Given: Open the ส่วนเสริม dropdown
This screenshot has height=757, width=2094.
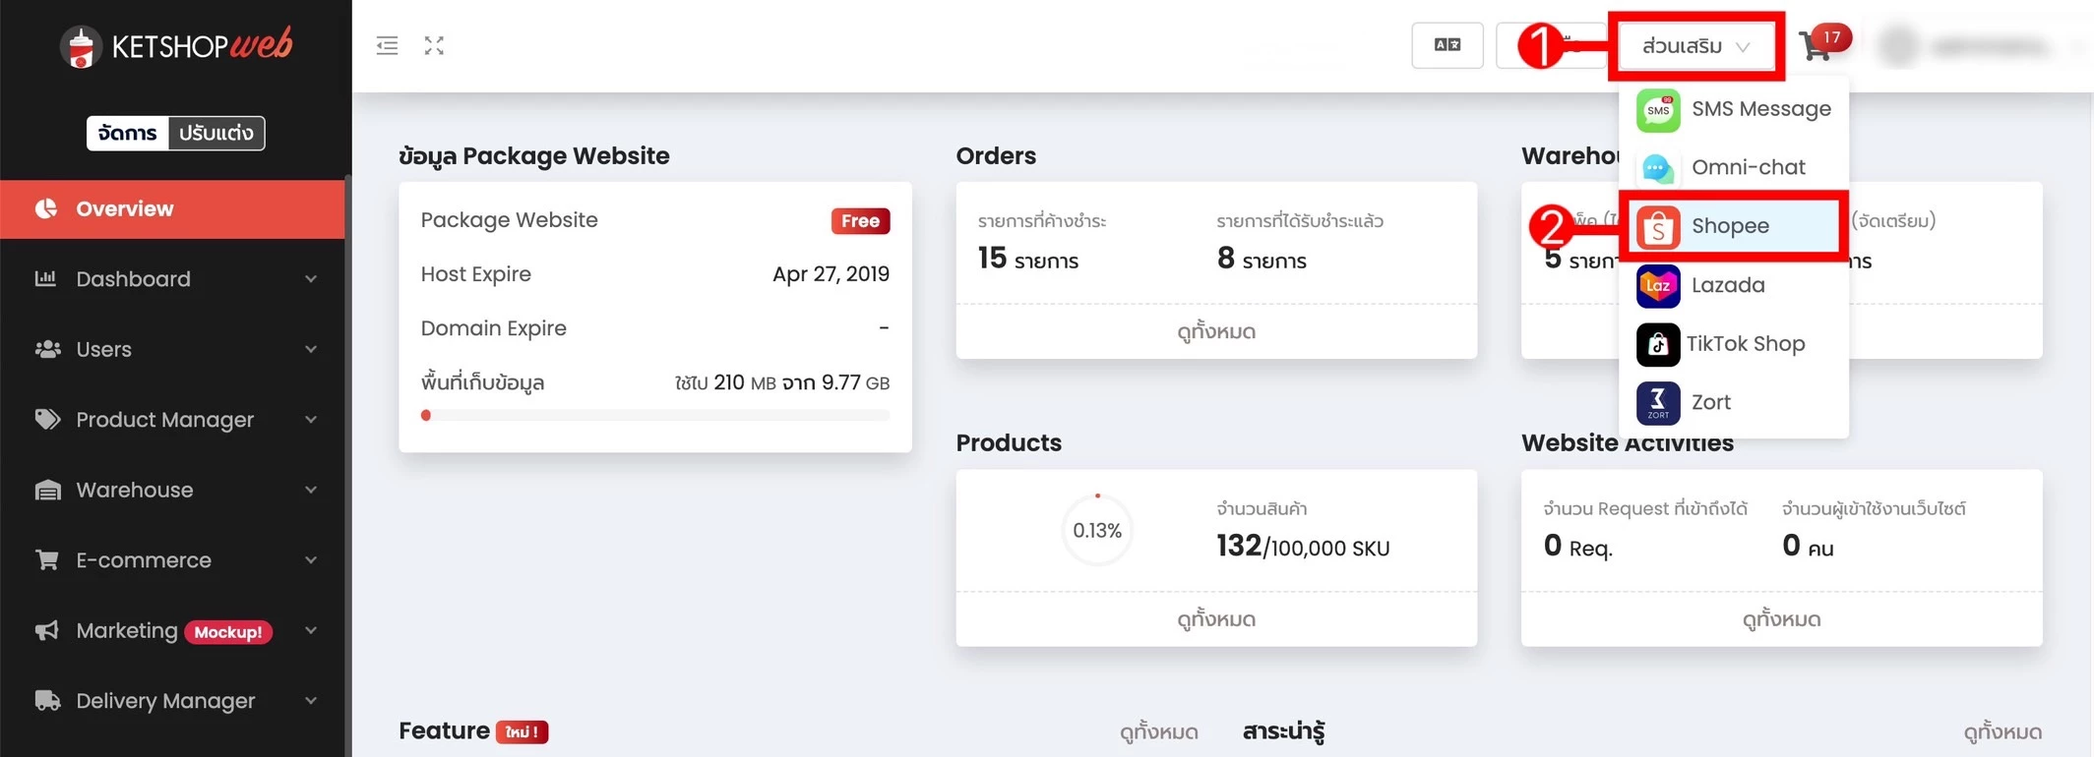Looking at the screenshot, I should (1695, 46).
